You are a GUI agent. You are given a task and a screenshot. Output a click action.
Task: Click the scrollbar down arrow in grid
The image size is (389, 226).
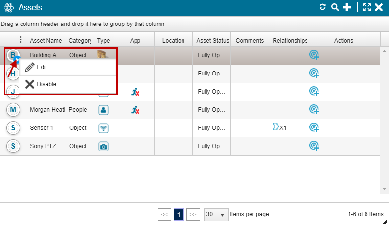click(x=384, y=189)
